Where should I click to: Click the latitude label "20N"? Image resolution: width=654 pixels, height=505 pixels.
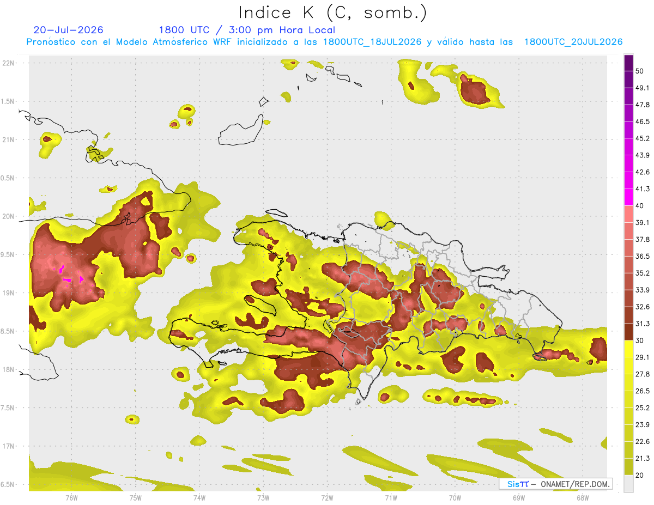[x=9, y=216]
